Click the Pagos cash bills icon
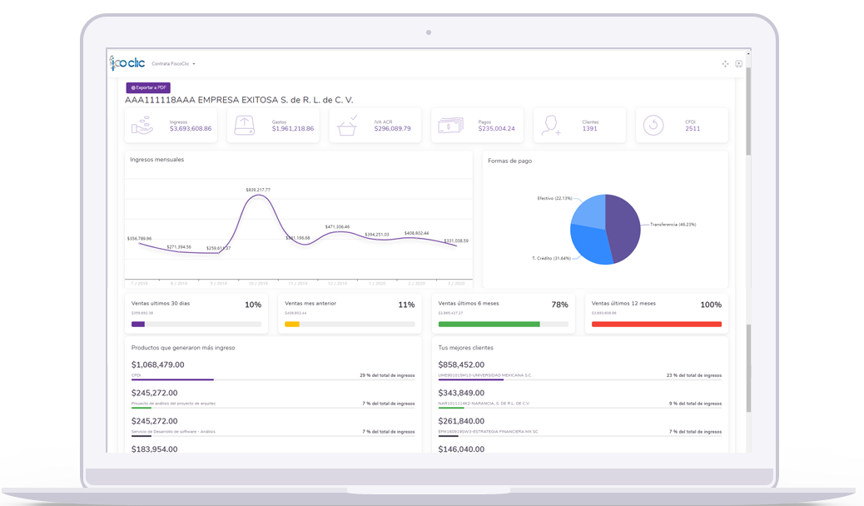864x506 pixels. (449, 126)
